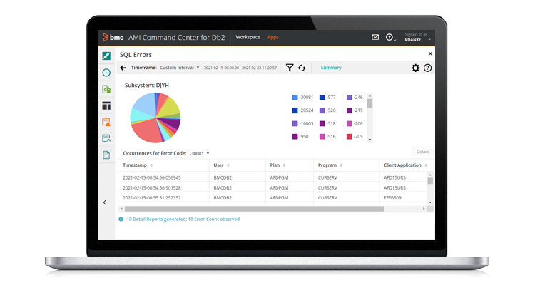The width and height of the screenshot is (535, 285).
Task: Open the Timeframe Custom Interval dropdown
Action: [x=180, y=68]
